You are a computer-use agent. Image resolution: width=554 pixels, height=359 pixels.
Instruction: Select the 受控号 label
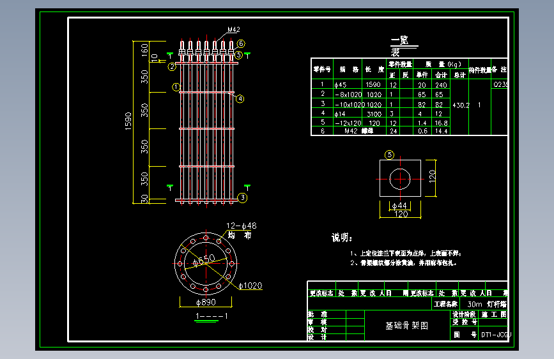pyautogui.click(x=465, y=322)
